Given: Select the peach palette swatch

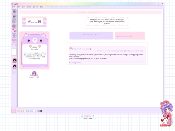Looking at the screenshot, I should 20,111.
